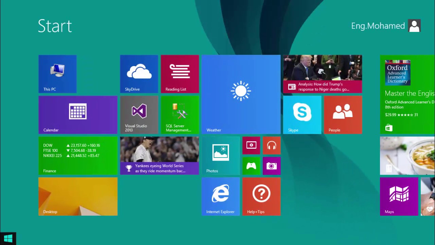The height and width of the screenshot is (245, 435).
Task: Open the Help+Tips tile
Action: tap(261, 196)
